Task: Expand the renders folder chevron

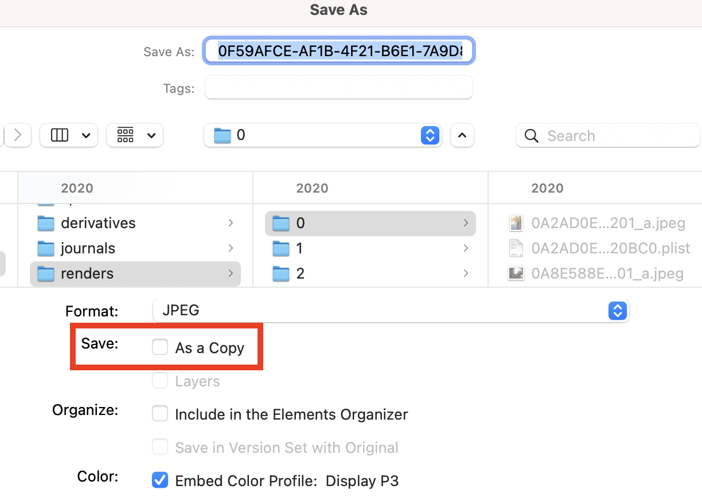Action: click(x=232, y=273)
